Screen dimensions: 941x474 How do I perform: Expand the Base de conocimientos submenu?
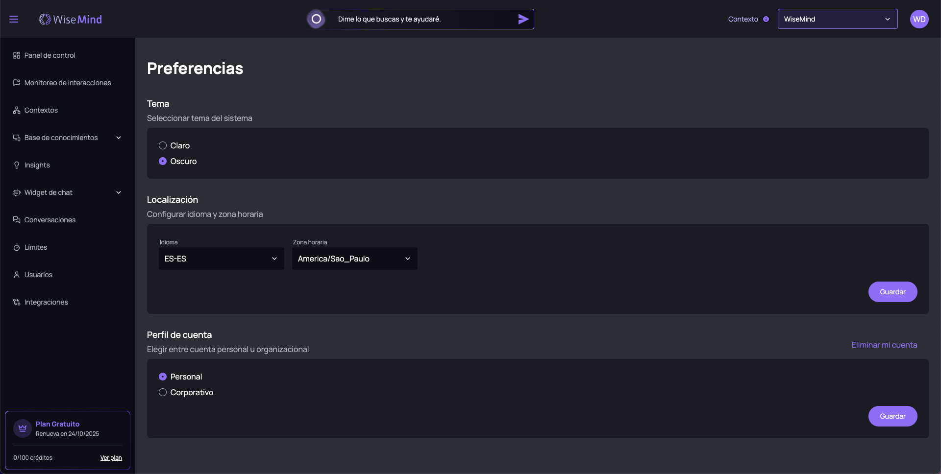pos(118,138)
